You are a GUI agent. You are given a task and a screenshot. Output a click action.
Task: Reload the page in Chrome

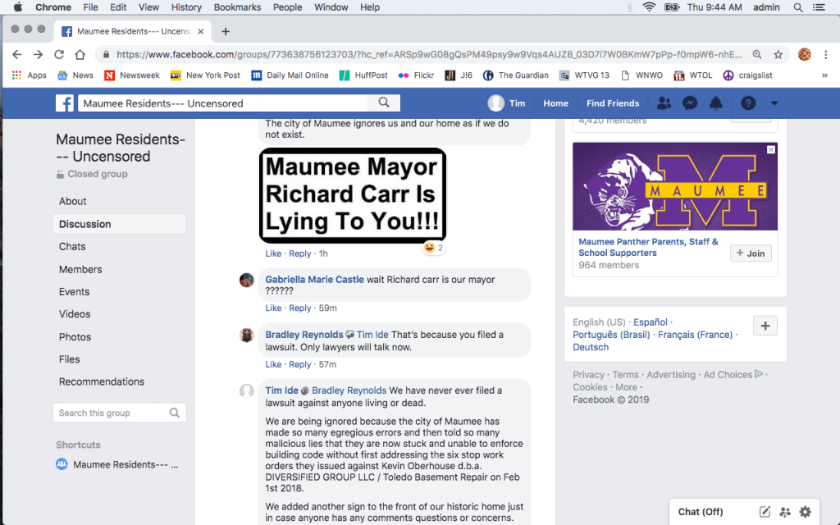pyautogui.click(x=59, y=55)
